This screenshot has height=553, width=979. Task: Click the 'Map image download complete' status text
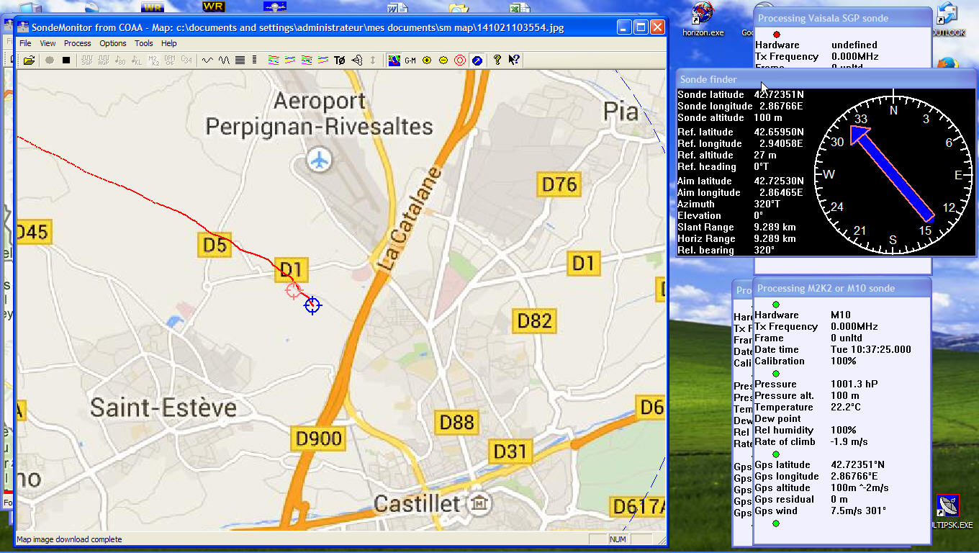click(69, 539)
